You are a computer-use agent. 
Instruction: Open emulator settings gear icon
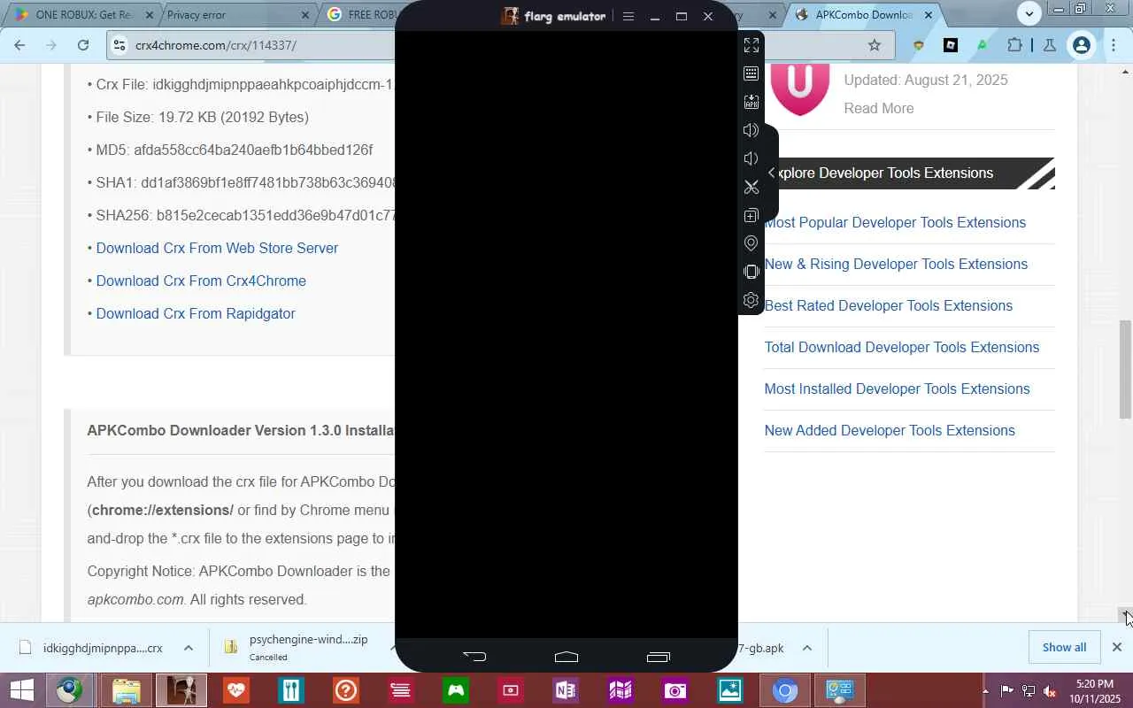[x=751, y=300]
